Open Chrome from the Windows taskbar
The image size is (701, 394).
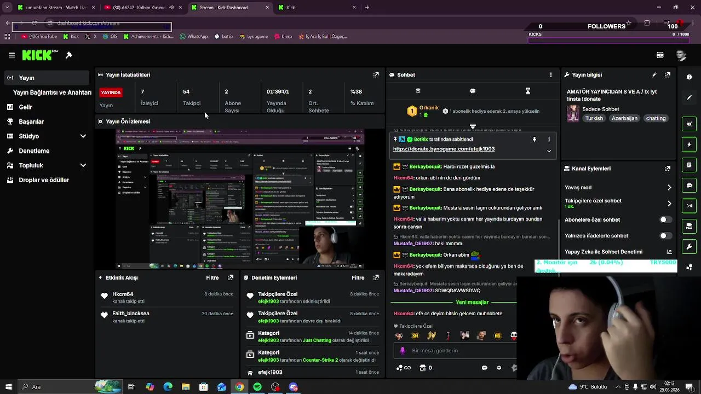point(239,387)
